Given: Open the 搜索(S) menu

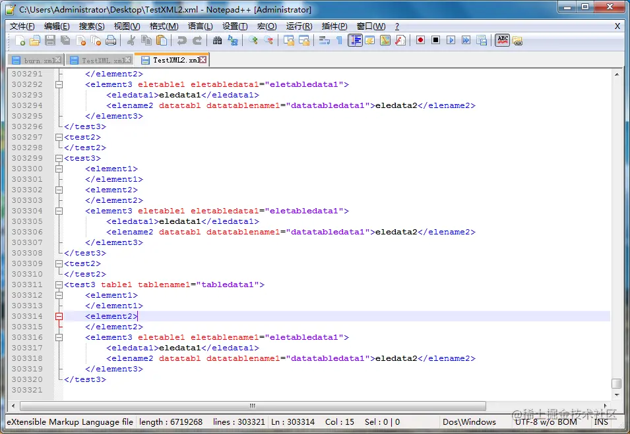Looking at the screenshot, I should click(92, 26).
